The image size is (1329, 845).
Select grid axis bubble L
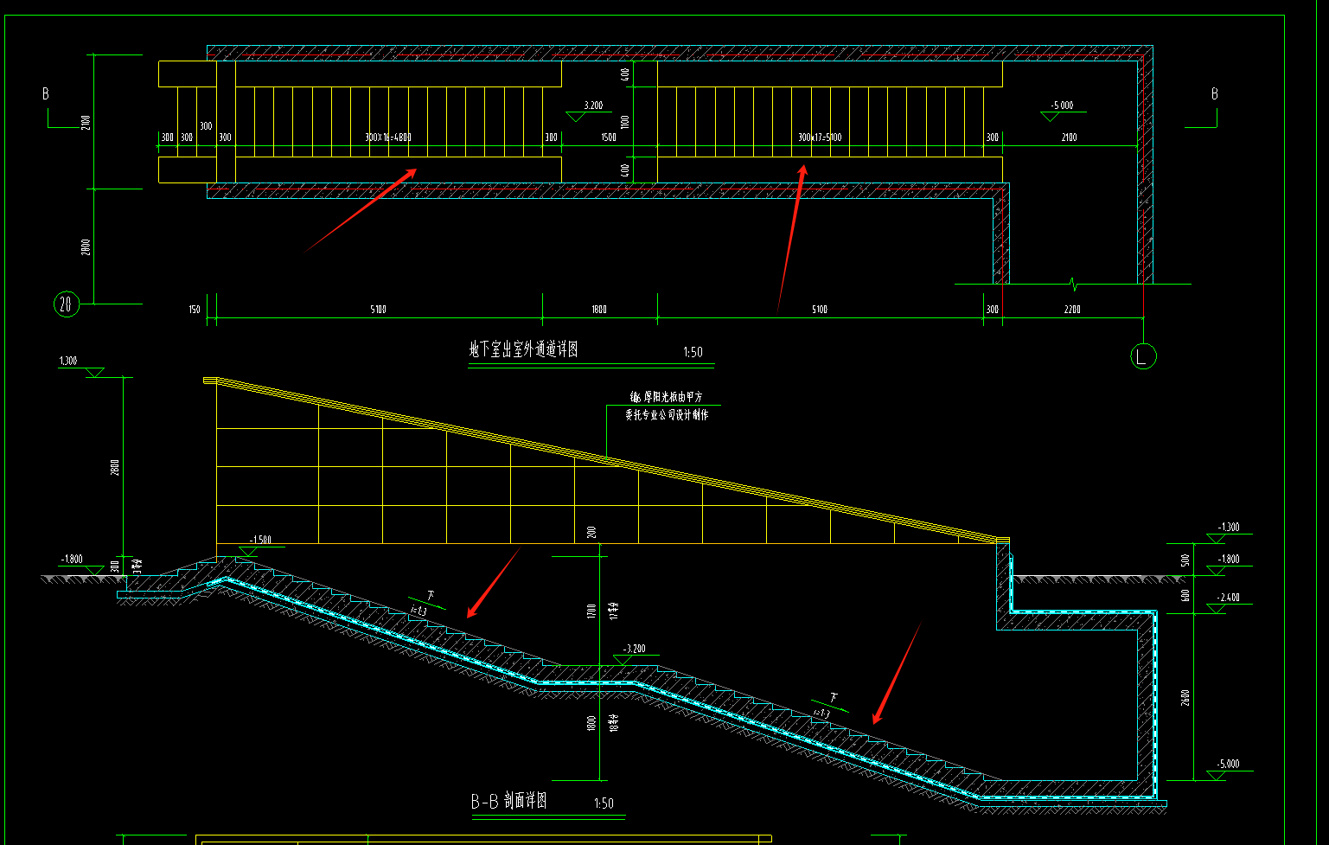1143,355
